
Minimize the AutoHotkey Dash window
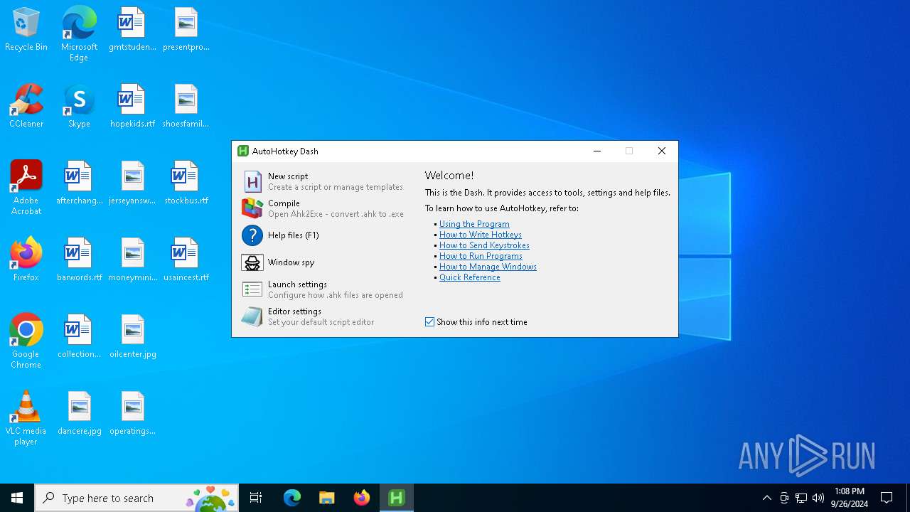pyautogui.click(x=597, y=151)
